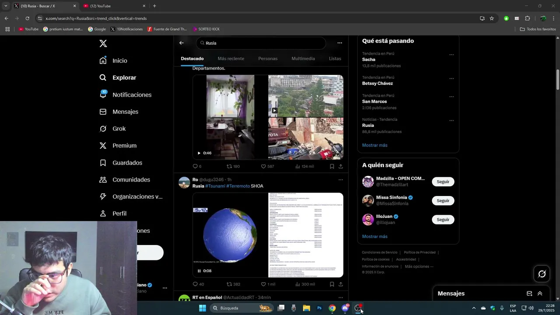Image resolution: width=560 pixels, height=315 pixels.
Task: Switch to the Multimedia tab
Action: pos(303,59)
